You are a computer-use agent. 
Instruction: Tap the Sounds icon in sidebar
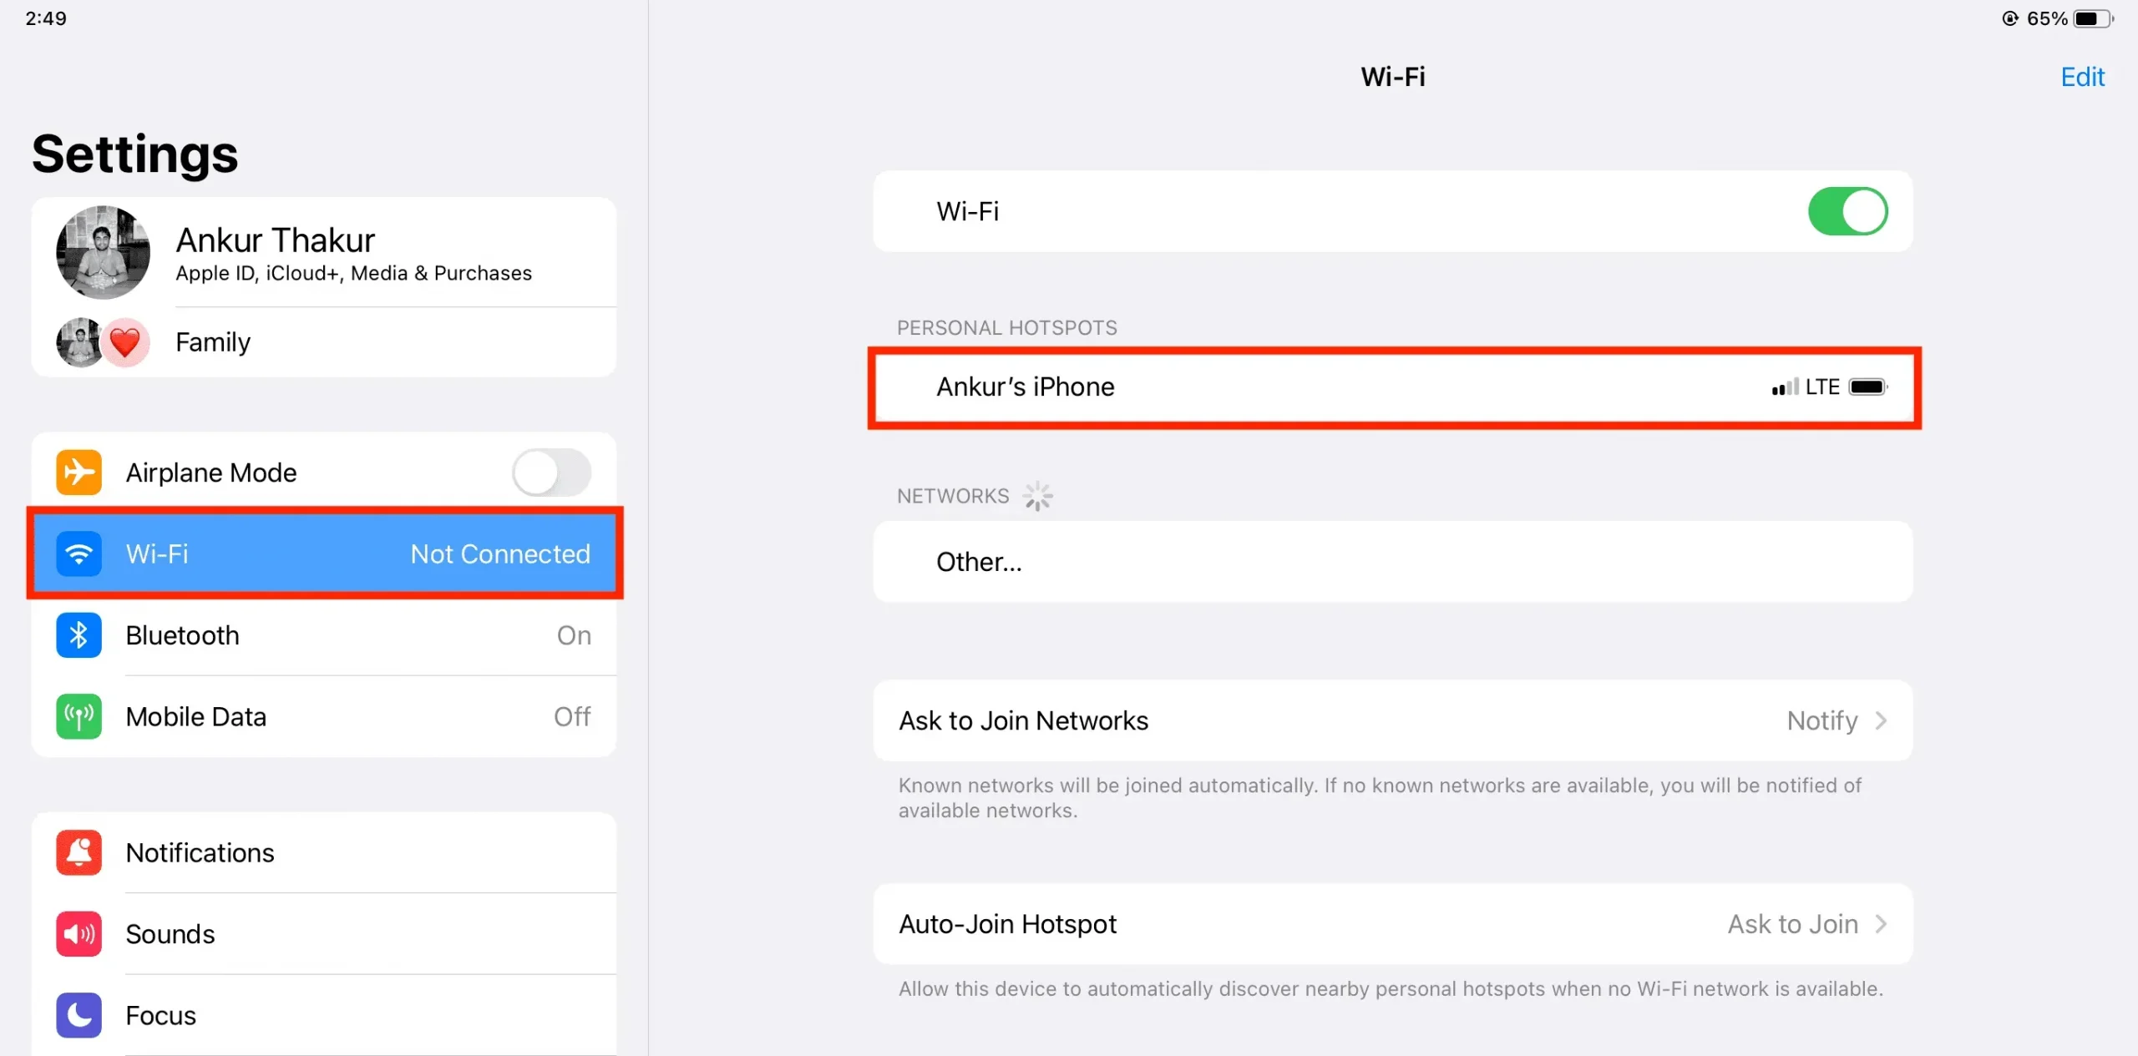coord(78,933)
